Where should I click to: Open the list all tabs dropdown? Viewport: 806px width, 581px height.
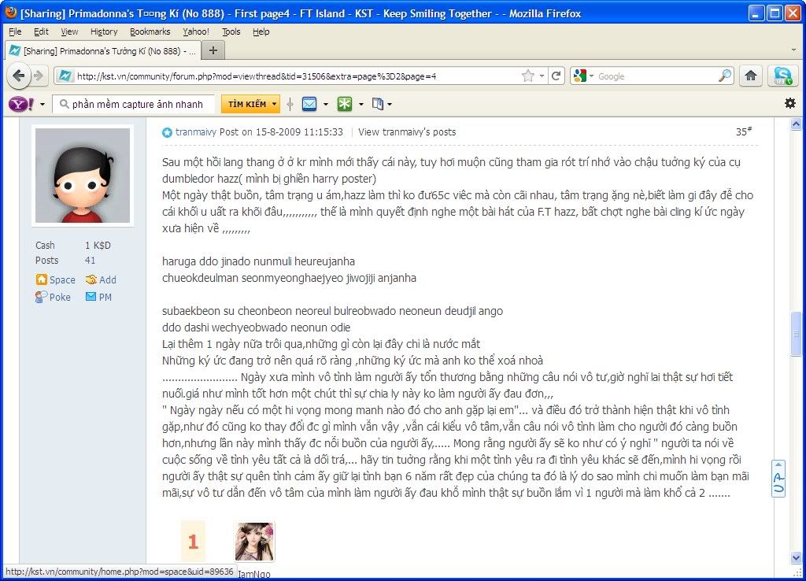click(793, 50)
